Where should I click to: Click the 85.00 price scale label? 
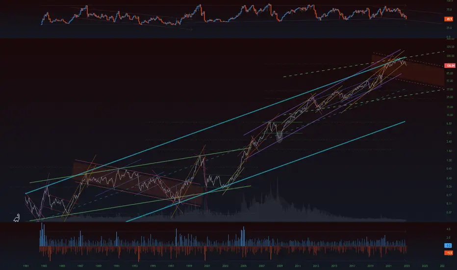pyautogui.click(x=450, y=74)
